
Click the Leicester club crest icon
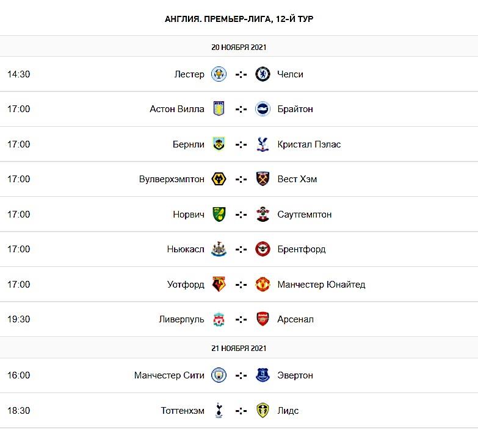pyautogui.click(x=219, y=74)
